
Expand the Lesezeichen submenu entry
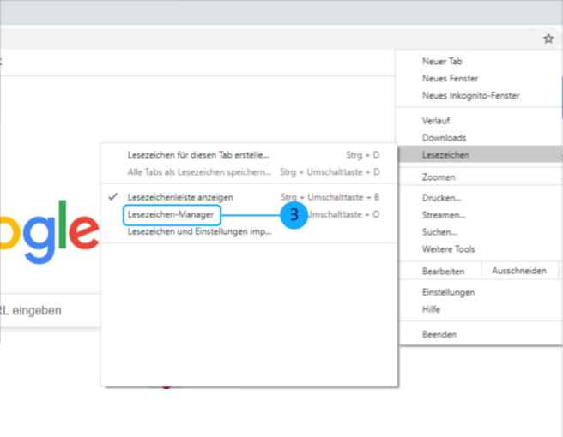pyautogui.click(x=445, y=154)
